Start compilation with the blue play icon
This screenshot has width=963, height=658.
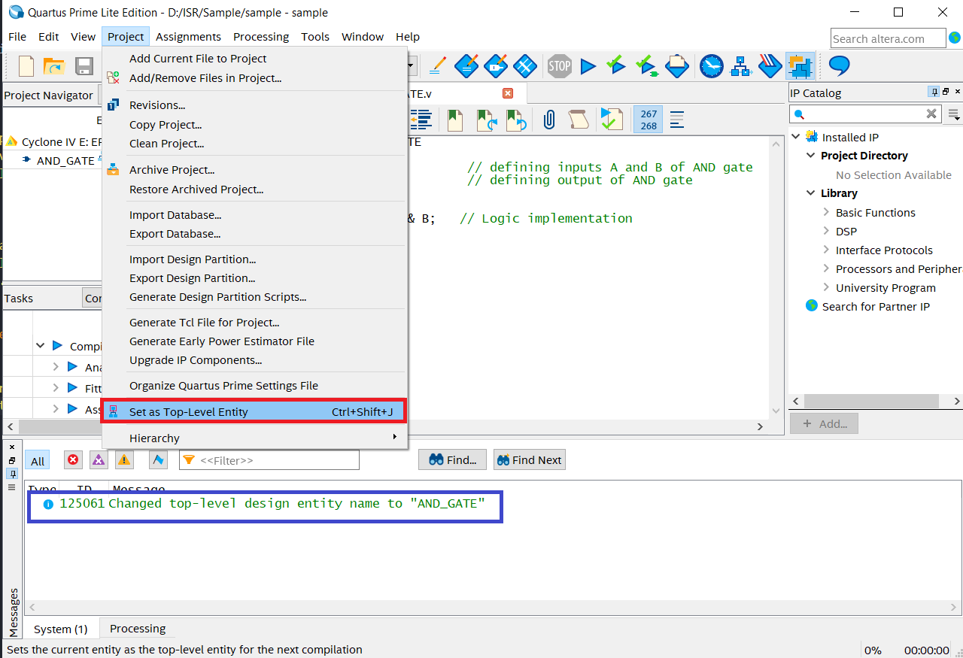click(x=588, y=66)
